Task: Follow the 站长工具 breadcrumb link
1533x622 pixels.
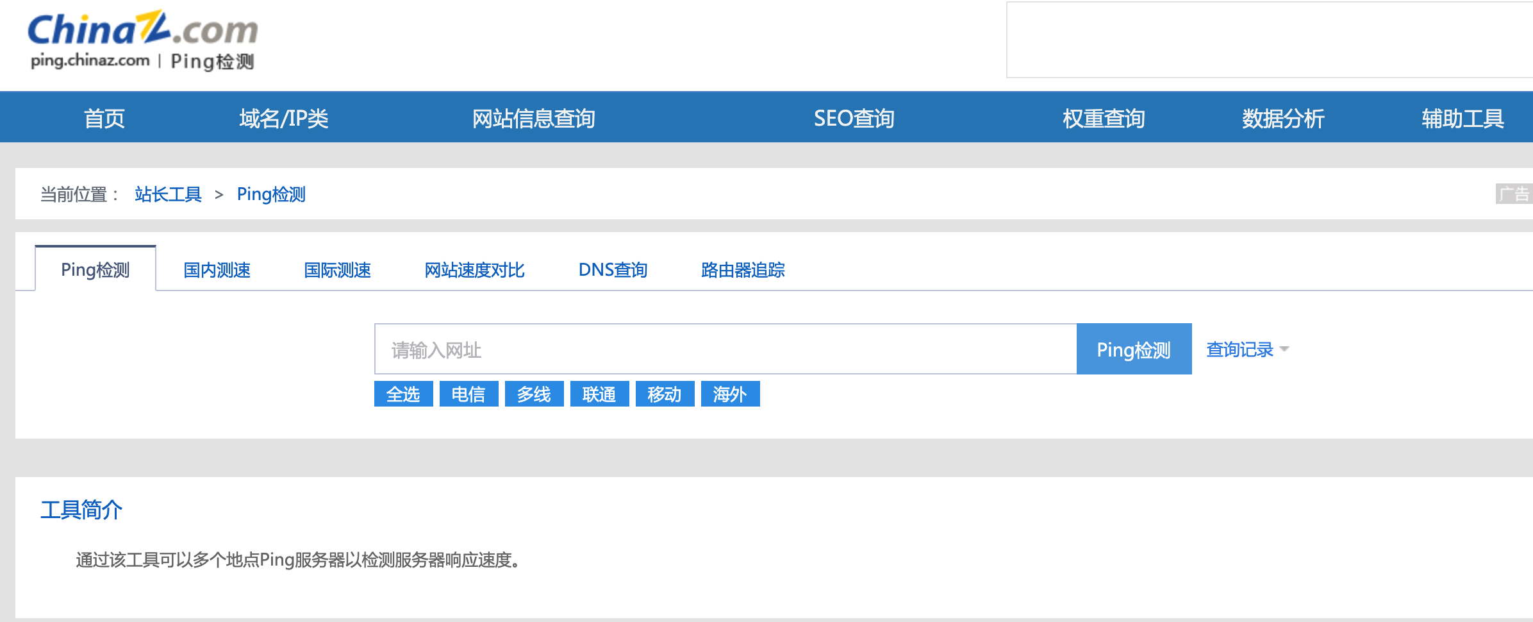Action: pyautogui.click(x=169, y=194)
